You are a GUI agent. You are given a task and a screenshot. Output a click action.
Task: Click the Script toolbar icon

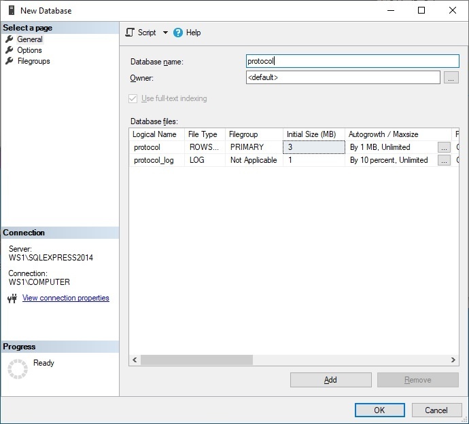[130, 33]
